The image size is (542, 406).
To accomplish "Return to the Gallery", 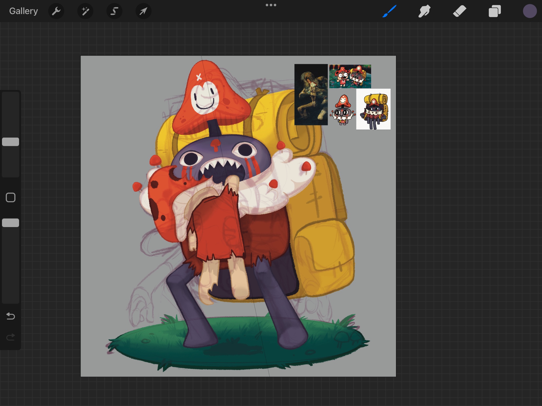I will click(x=24, y=11).
